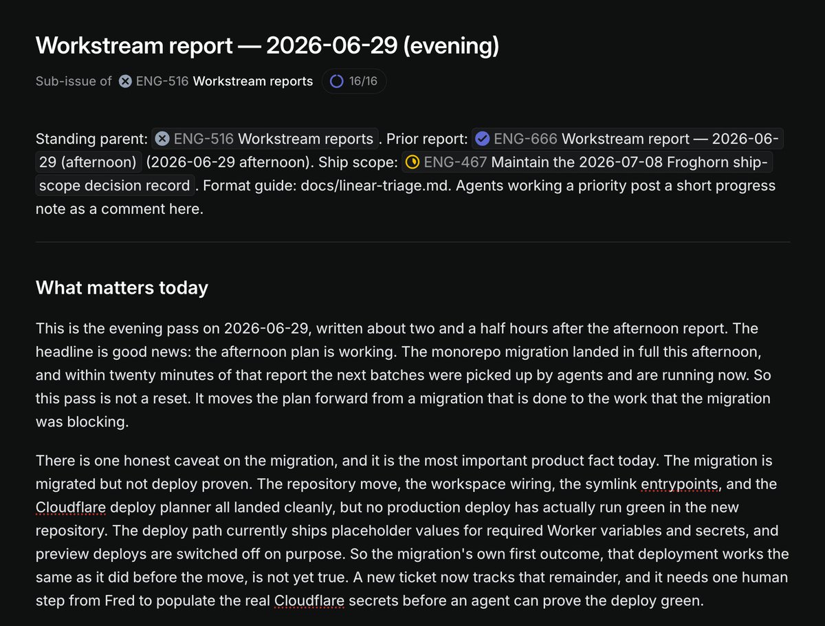Viewport: 825px width, 626px height.
Task: Place cursor in paragraph starting 'This is the evening pass'
Action: [412, 375]
